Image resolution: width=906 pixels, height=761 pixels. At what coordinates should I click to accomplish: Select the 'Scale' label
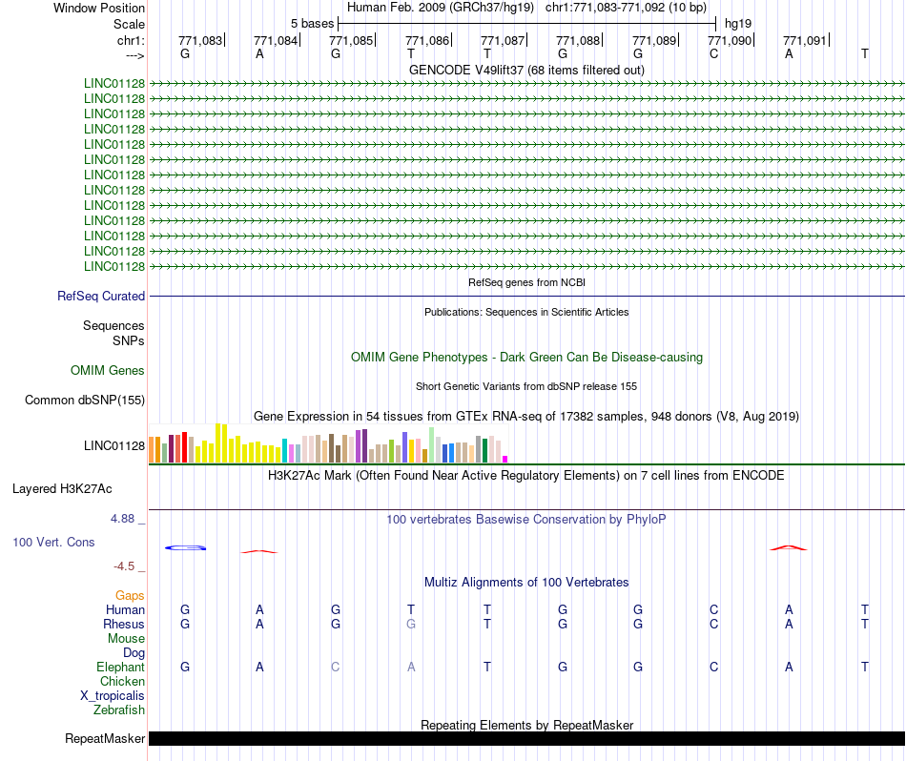(x=129, y=24)
